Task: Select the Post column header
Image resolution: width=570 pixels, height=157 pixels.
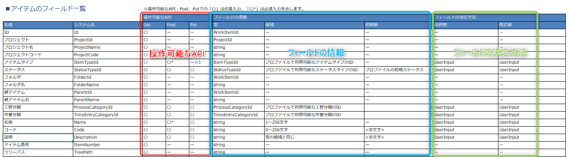Action: [x=177, y=25]
